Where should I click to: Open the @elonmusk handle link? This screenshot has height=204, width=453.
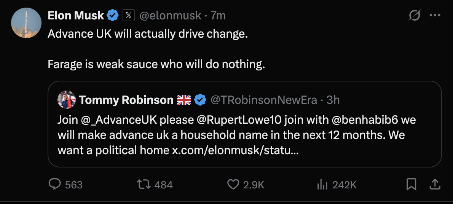pos(170,16)
